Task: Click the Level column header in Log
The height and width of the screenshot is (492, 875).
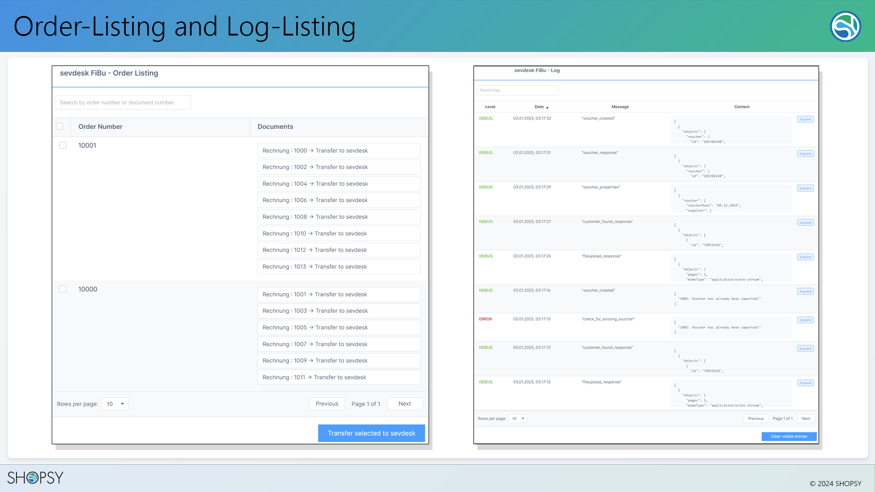Action: pos(490,107)
